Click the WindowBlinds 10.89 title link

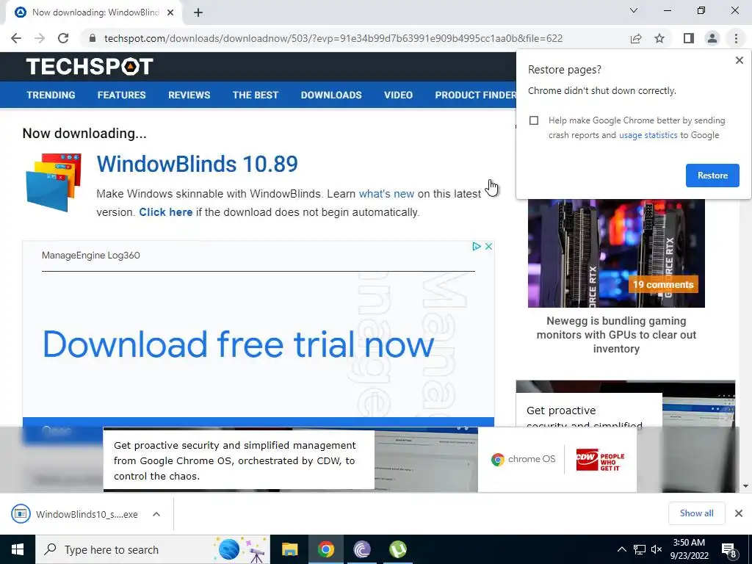click(x=197, y=164)
